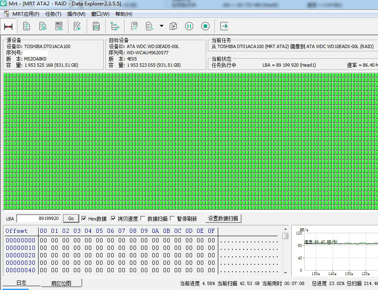Screen dimensions: 378x290
Task: Click offset row 00000020 in hex view
Action: coord(20,255)
